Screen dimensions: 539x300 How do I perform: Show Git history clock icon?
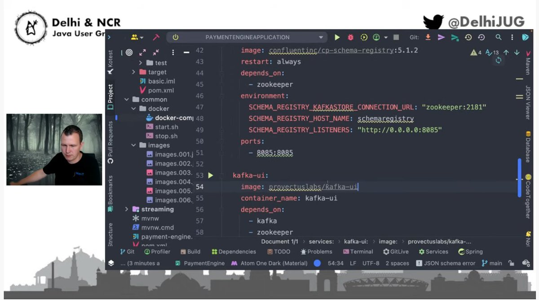pos(468,37)
